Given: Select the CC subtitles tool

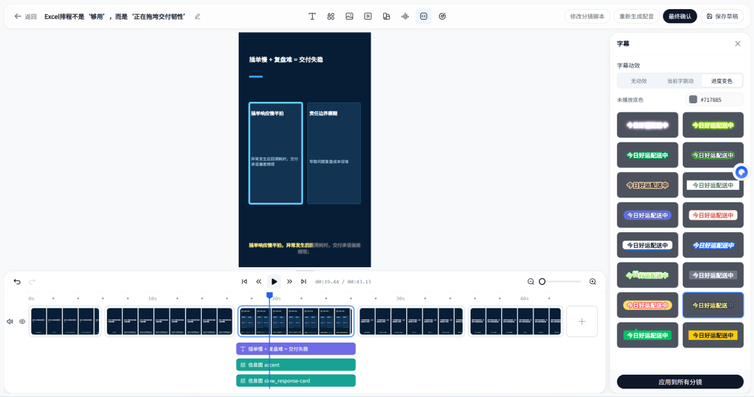Looking at the screenshot, I should pos(424,16).
